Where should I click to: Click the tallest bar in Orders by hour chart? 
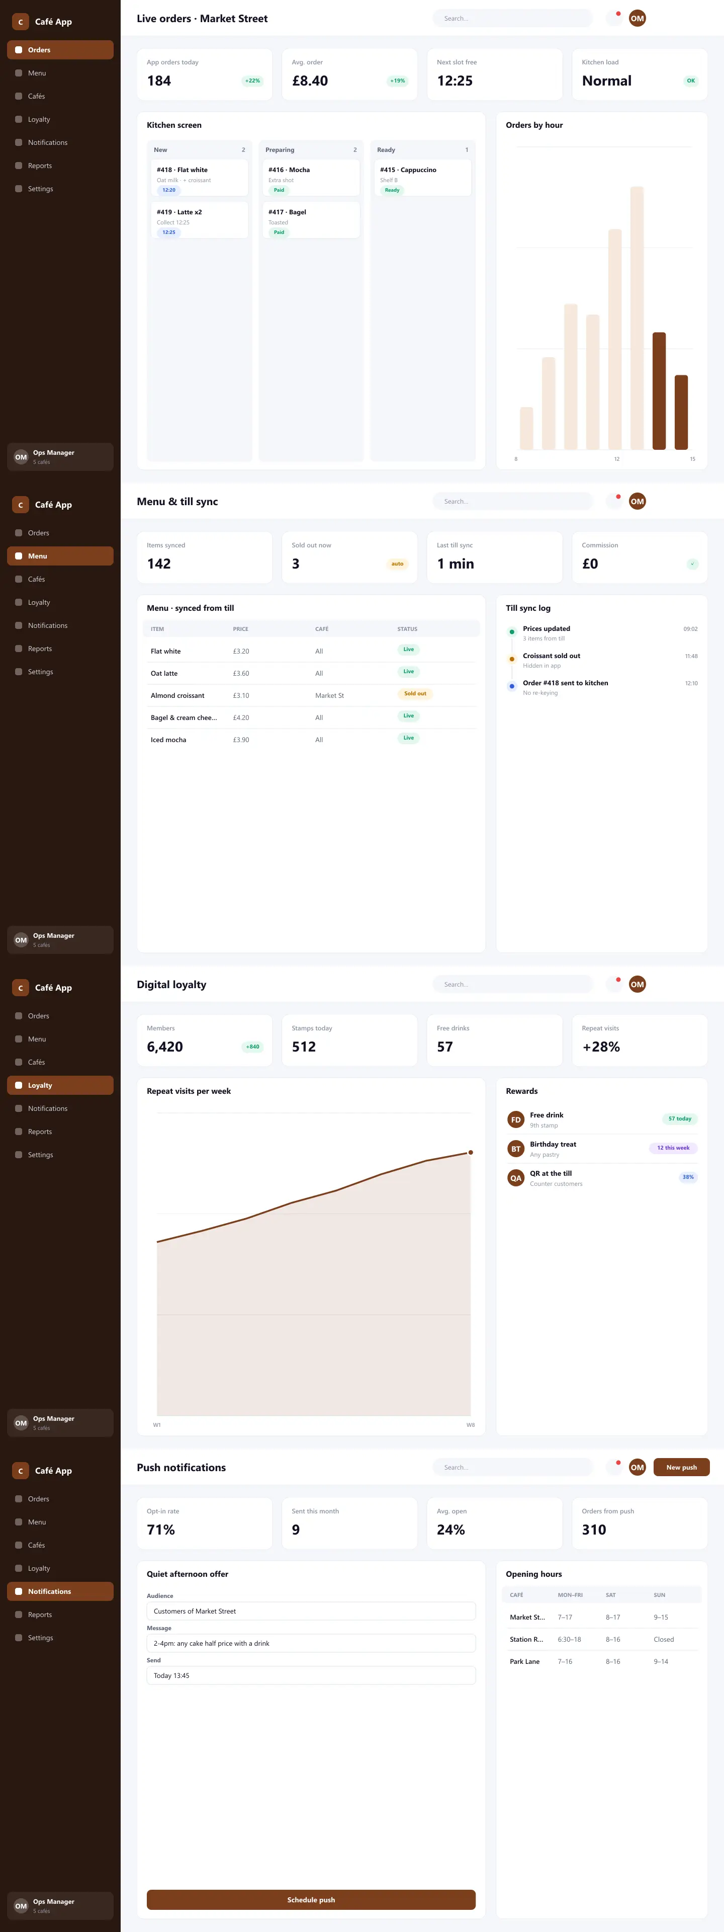637,318
